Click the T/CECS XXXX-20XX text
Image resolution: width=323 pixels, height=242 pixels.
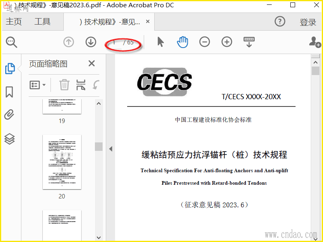pos(251,97)
